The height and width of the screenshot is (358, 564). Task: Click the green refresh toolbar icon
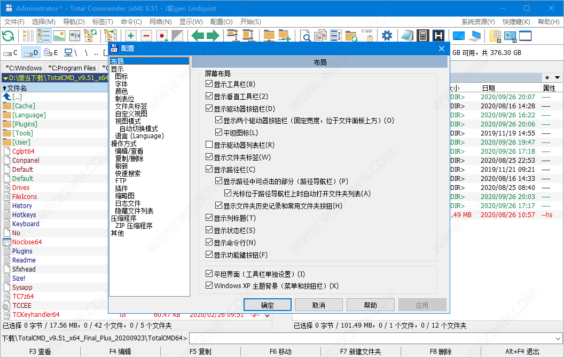click(x=8, y=36)
